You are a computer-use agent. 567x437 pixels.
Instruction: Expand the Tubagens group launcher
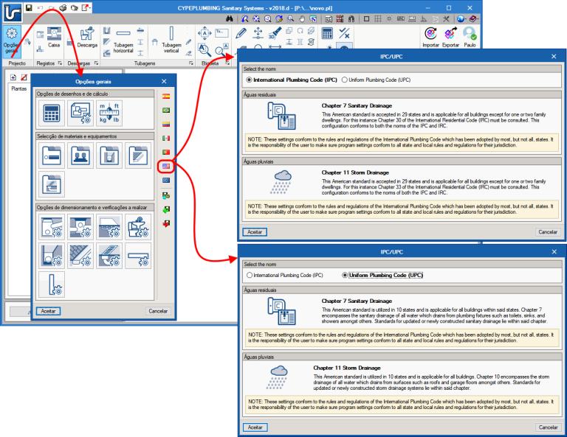pos(191,63)
